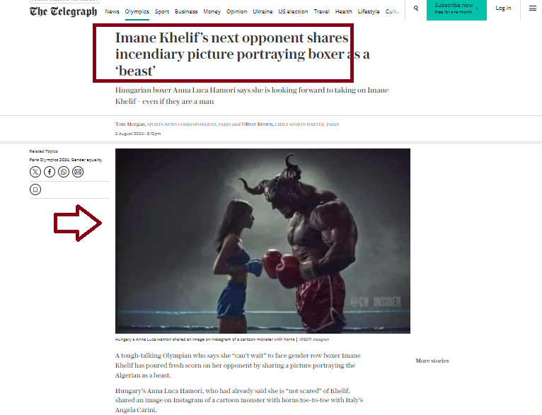Share article by email icon
The height and width of the screenshot is (415, 542).
[78, 172]
